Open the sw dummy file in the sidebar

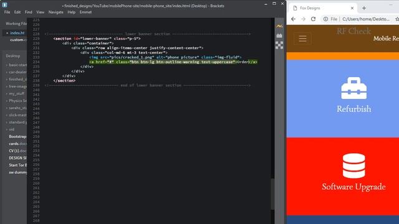[x=17, y=172]
